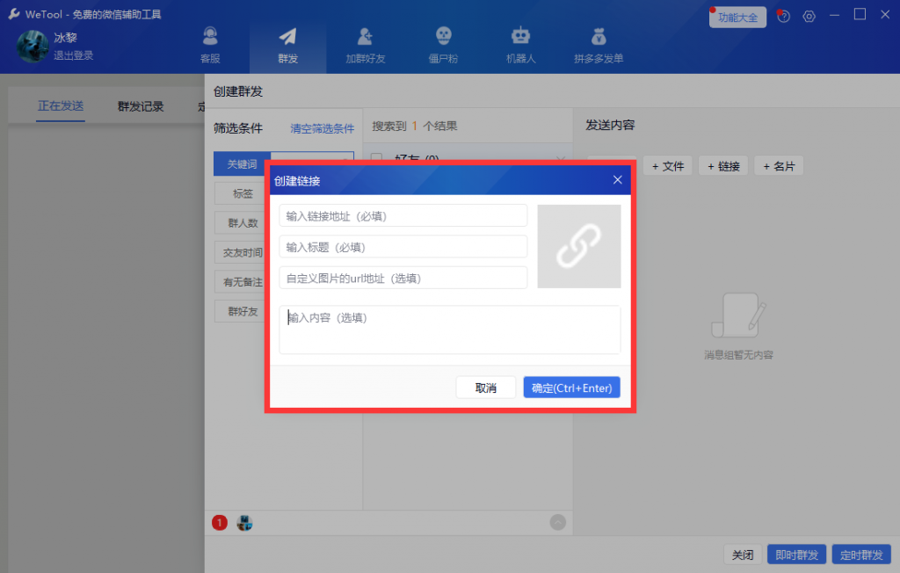Open the 拼多多发单 module

tap(599, 46)
